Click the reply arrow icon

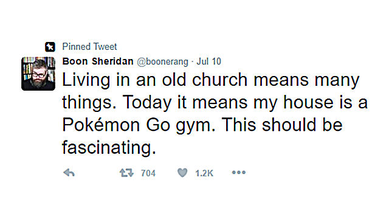pyautogui.click(x=69, y=173)
